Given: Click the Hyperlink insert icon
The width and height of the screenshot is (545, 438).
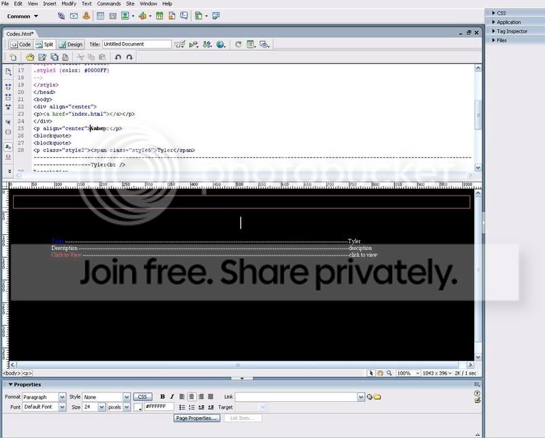Looking at the screenshot, I should pos(61,16).
